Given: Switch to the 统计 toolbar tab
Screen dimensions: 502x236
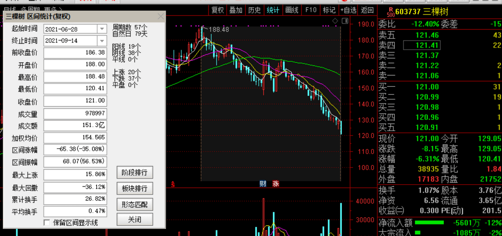Looking at the screenshot, I should [273, 10].
